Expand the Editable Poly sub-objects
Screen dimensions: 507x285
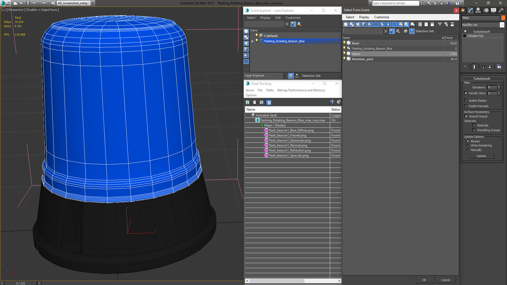[x=464, y=36]
